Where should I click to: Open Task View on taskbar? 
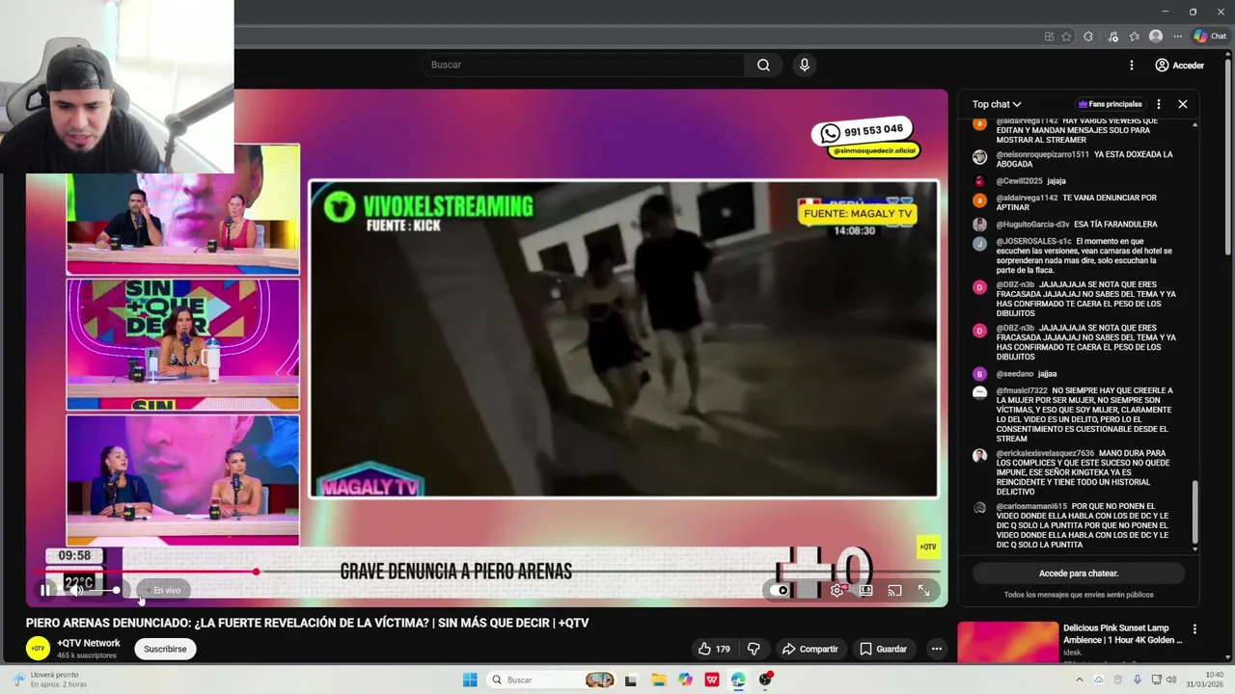point(631,680)
